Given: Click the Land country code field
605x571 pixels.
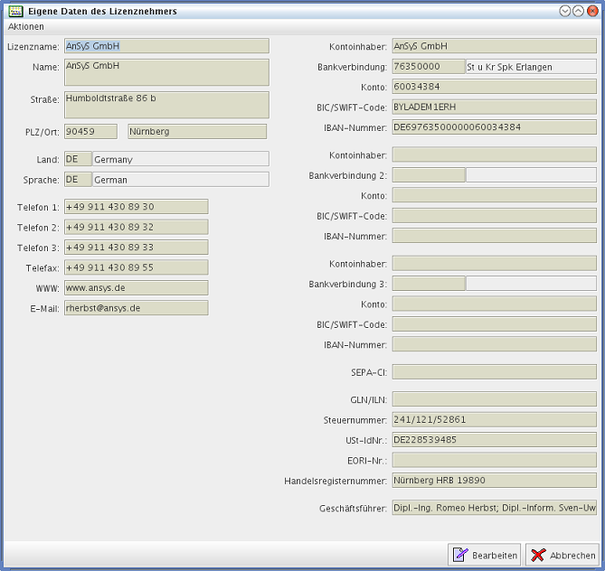Looking at the screenshot, I should coord(77,159).
